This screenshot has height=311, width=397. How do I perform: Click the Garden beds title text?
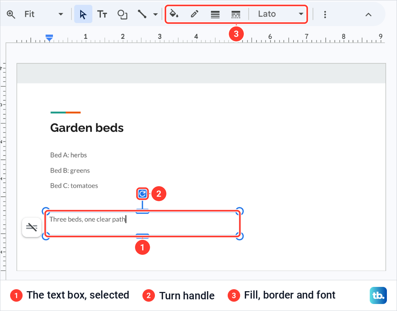pos(87,128)
